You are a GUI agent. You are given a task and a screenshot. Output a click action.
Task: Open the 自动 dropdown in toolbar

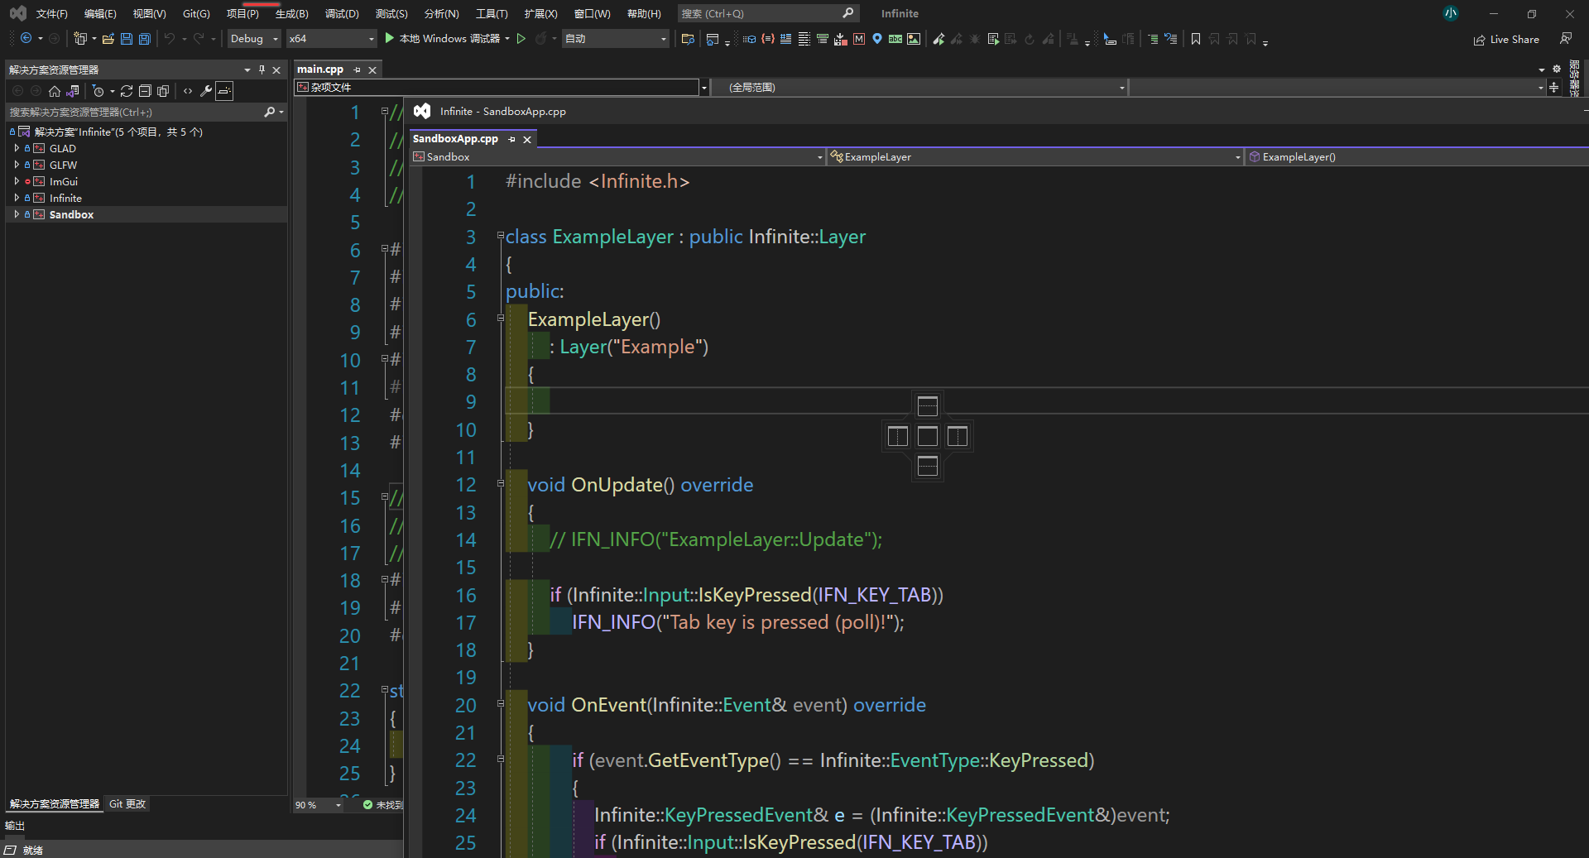[616, 39]
